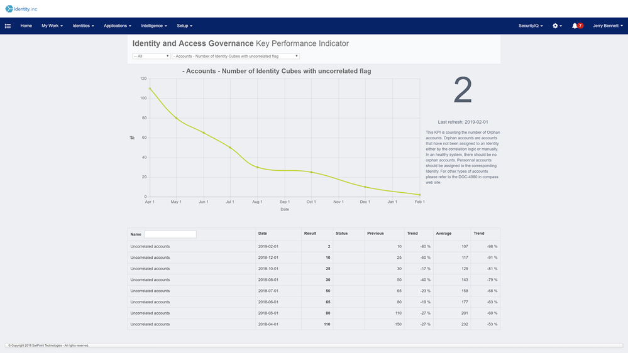Click the Name filter input field
This screenshot has height=353, width=628.
coord(170,234)
